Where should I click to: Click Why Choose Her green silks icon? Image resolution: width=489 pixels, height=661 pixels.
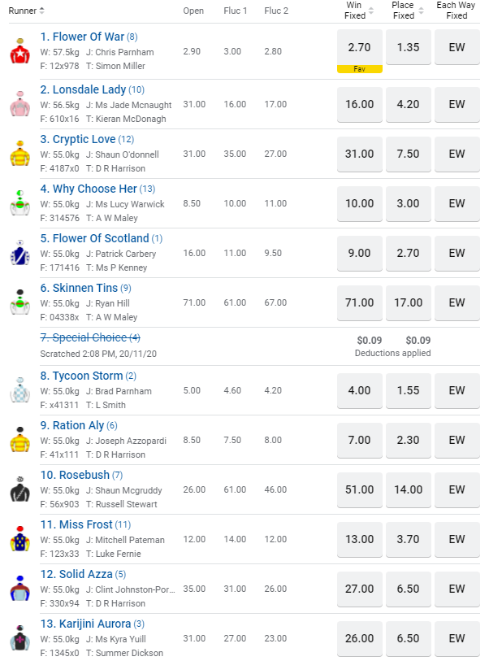[x=19, y=203]
